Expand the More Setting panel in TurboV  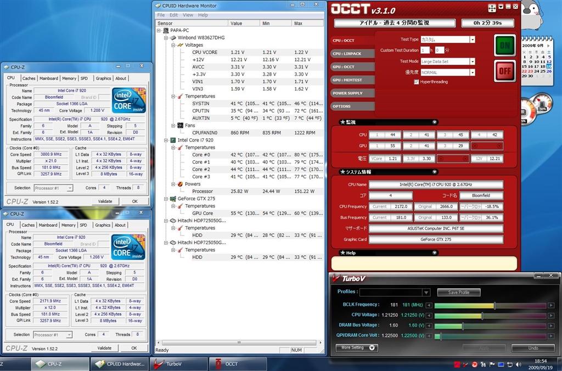tap(357, 347)
